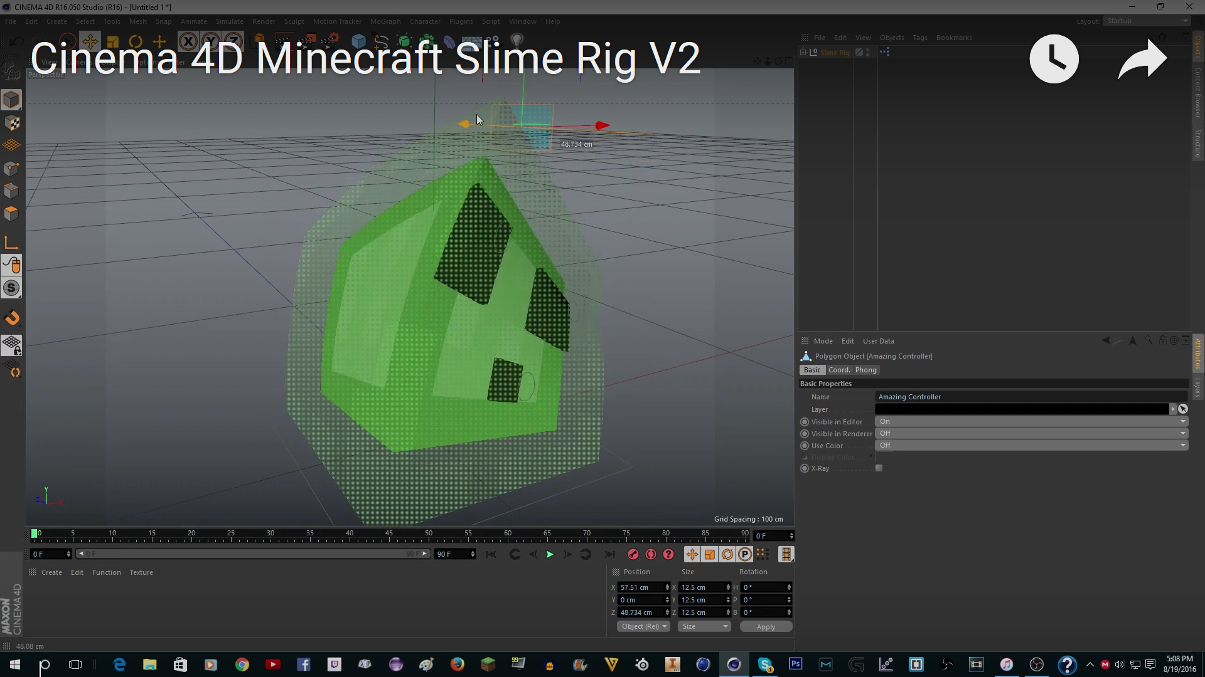Toggle the Snap S icon

(x=11, y=288)
